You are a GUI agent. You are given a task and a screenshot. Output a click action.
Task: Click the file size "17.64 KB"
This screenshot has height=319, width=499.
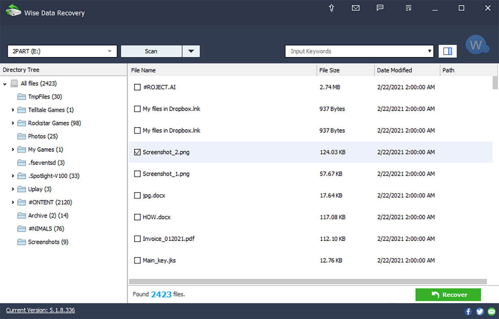click(x=331, y=196)
